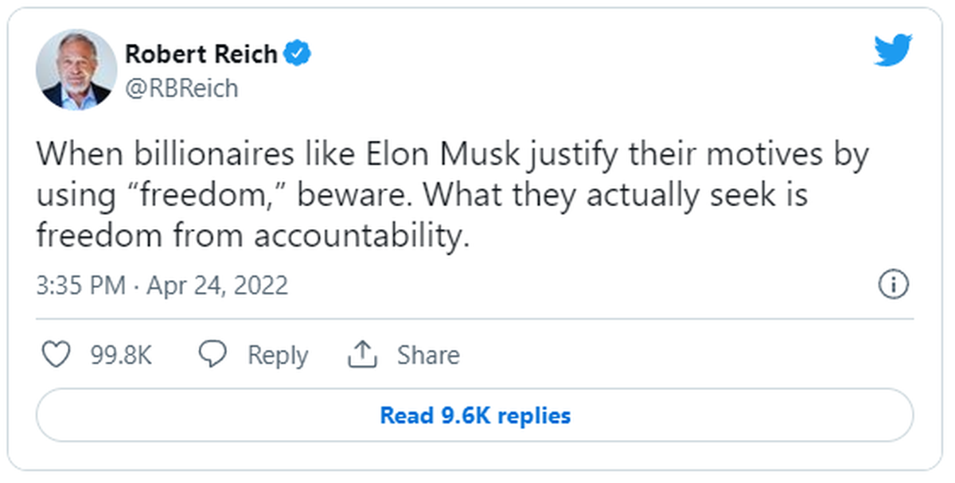Open the Twitter info circle icon
The width and height of the screenshot is (955, 483).
(x=893, y=284)
